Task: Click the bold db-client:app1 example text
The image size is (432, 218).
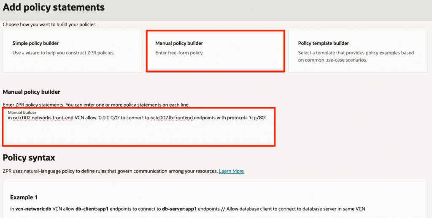Action: coord(92,209)
